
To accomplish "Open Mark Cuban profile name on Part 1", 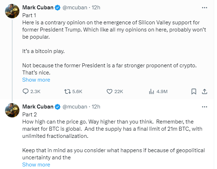I will coord(38,8).
